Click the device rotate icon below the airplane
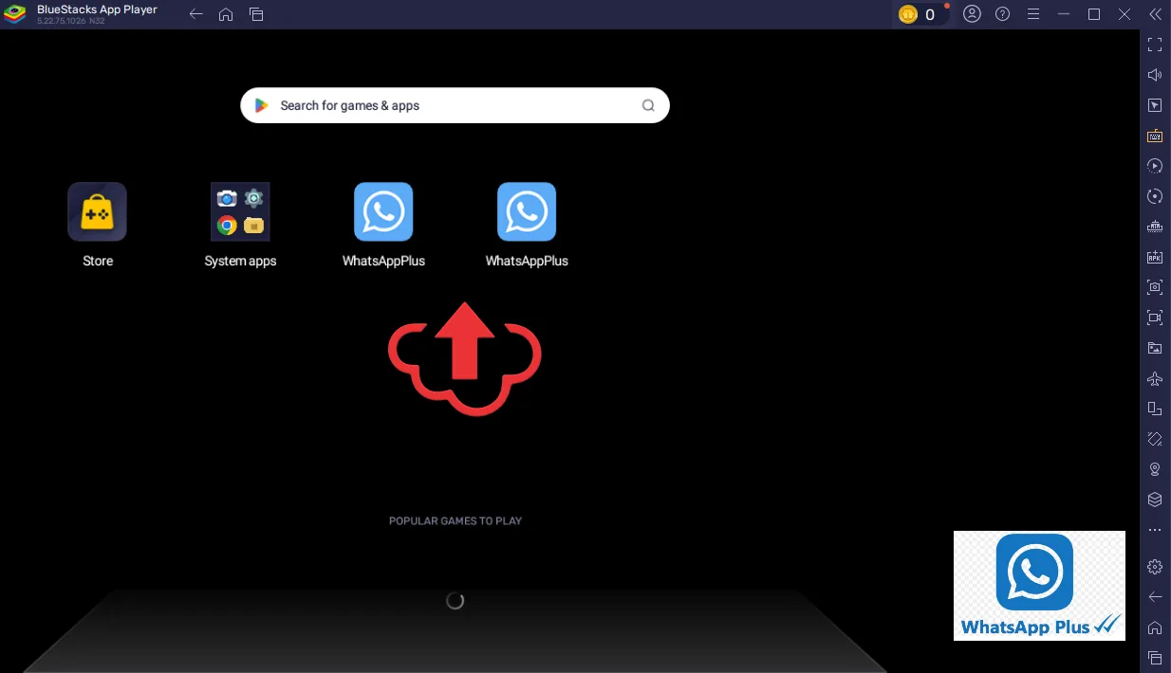Screen dimensions: 1171x673 1155,409
